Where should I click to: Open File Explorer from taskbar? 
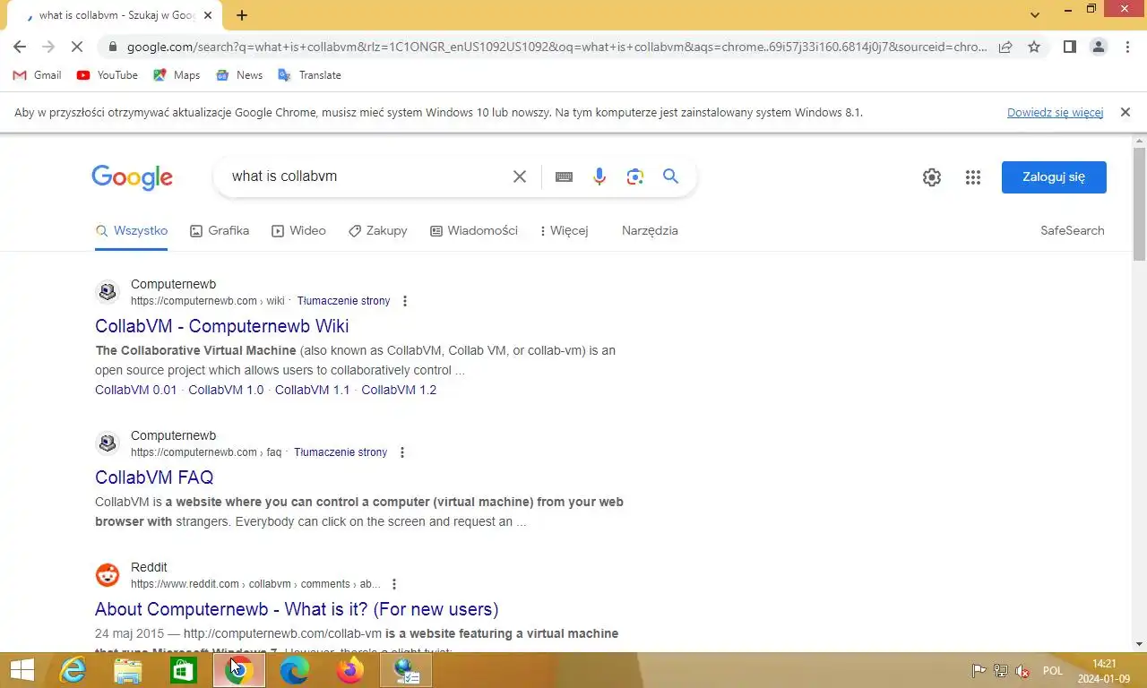click(x=128, y=670)
